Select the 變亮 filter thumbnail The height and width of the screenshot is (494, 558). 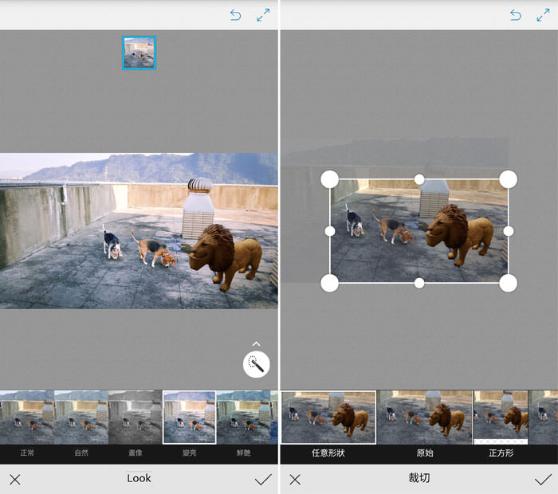(x=190, y=418)
